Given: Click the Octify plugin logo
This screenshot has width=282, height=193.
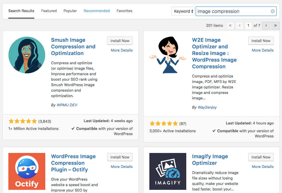Looking at the screenshot, I should (27, 171).
